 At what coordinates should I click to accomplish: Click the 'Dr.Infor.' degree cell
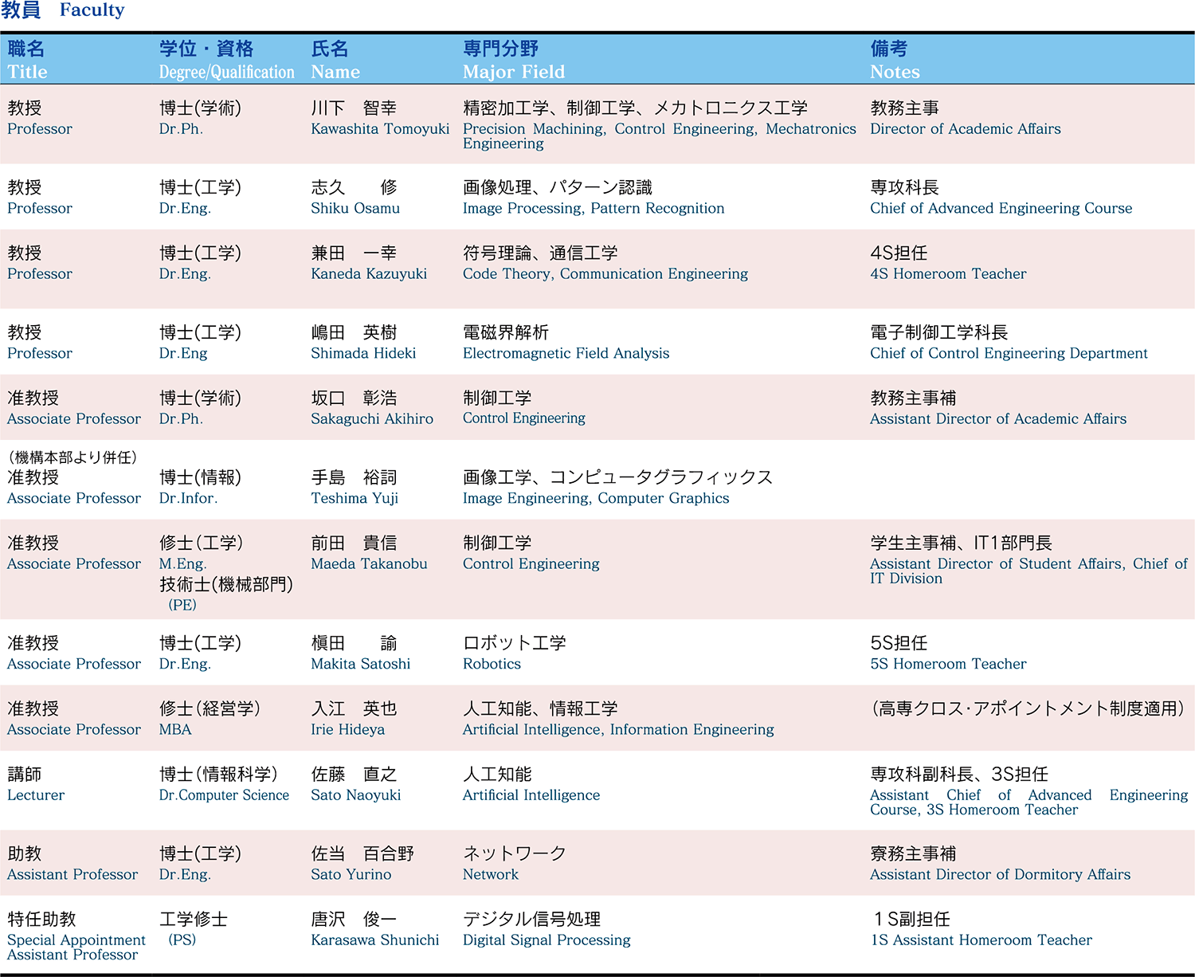click(188, 499)
